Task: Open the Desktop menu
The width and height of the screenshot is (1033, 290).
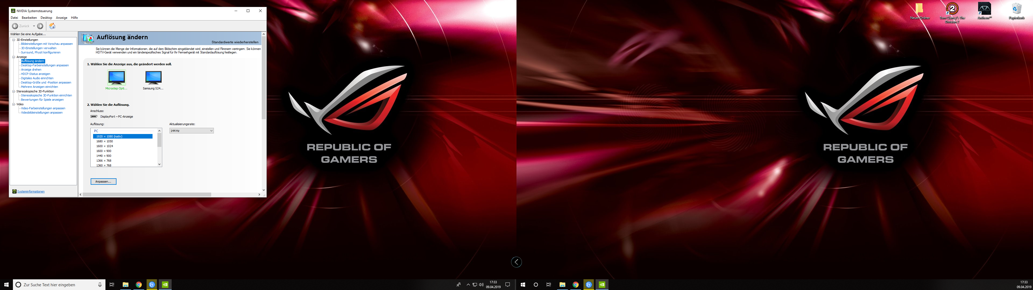Action: click(46, 18)
